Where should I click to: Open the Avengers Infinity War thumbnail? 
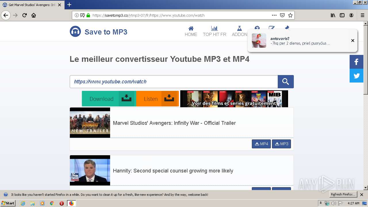[x=90, y=123]
